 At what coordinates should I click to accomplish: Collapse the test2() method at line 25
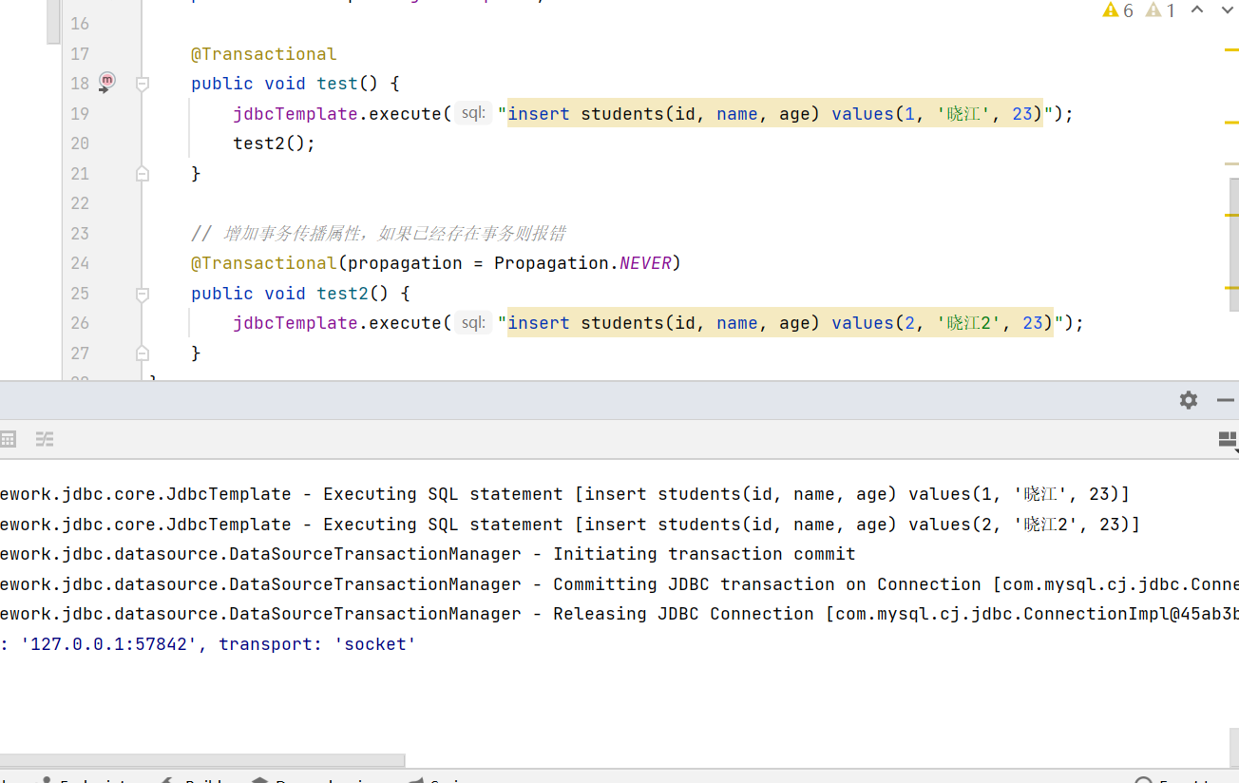(x=143, y=294)
